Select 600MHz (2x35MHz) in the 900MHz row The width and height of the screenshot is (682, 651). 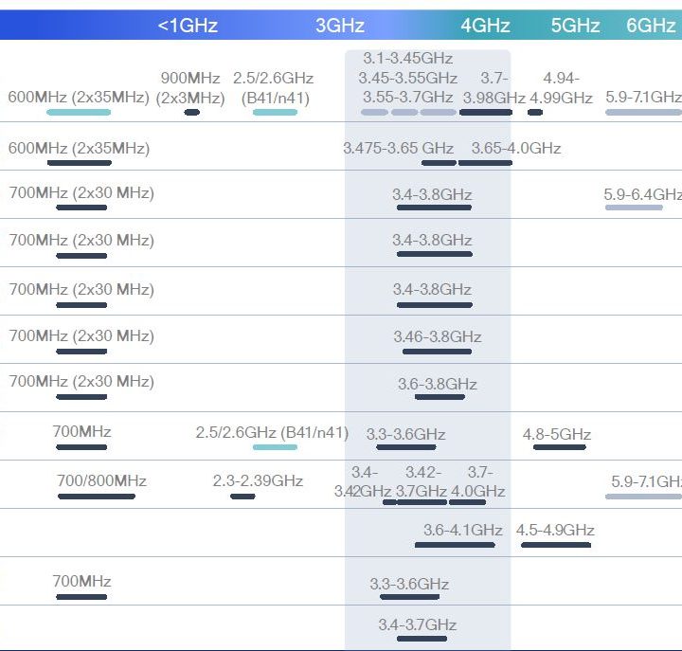point(79,97)
